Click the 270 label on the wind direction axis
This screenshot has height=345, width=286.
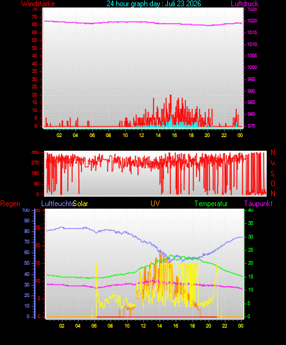click(35, 163)
